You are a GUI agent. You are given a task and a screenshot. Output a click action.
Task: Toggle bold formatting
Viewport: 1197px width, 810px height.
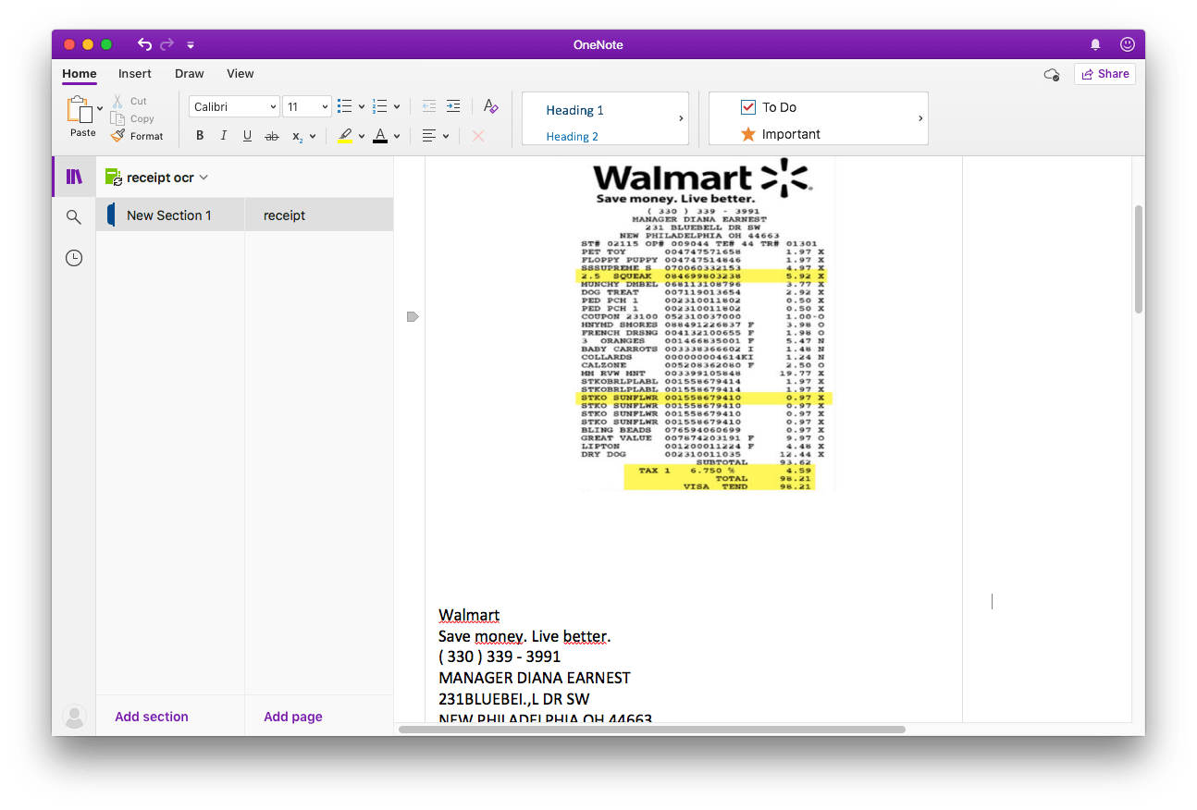pos(200,136)
